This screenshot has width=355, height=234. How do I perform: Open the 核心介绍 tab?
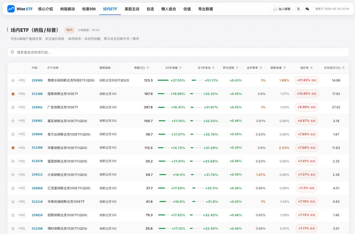46,9
